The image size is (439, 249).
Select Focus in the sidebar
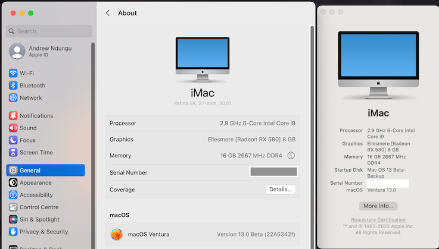[27, 140]
